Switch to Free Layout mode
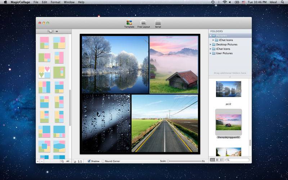 tap(144, 24)
